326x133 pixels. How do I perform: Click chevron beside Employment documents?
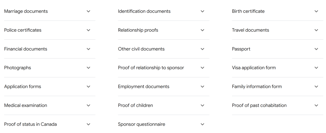(x=202, y=87)
